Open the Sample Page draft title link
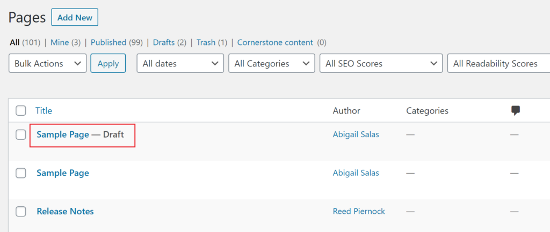Screen dimensions: 550x232 63,134
